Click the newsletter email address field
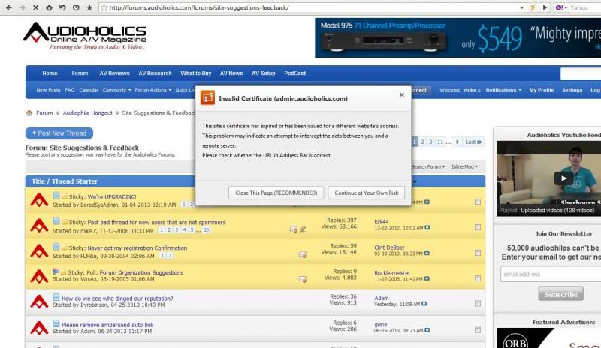The image size is (601, 348). tap(551, 274)
